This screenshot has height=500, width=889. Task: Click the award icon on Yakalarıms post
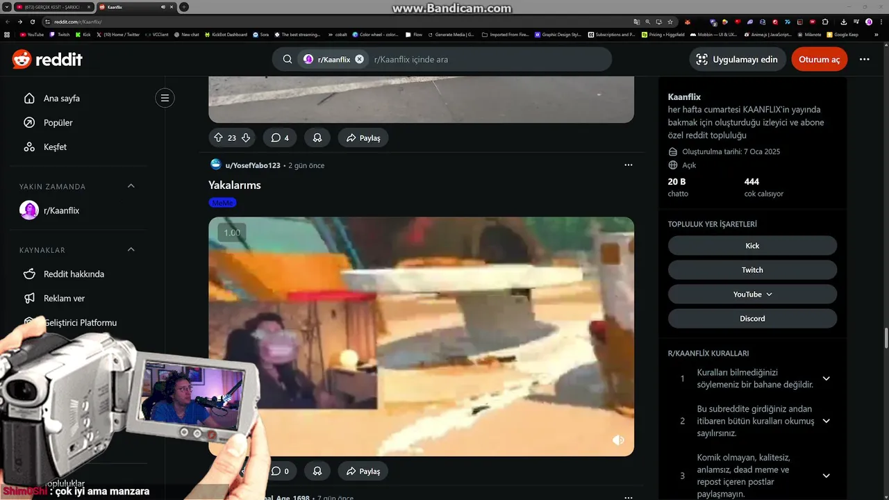coord(317,471)
